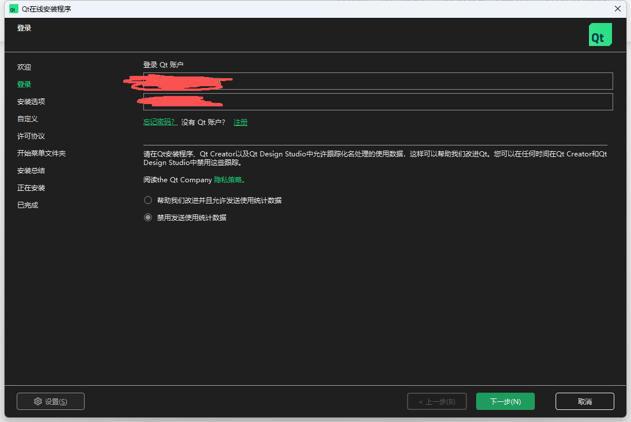Click the 上一步(B) button
The width and height of the screenshot is (631, 422).
[x=437, y=401]
